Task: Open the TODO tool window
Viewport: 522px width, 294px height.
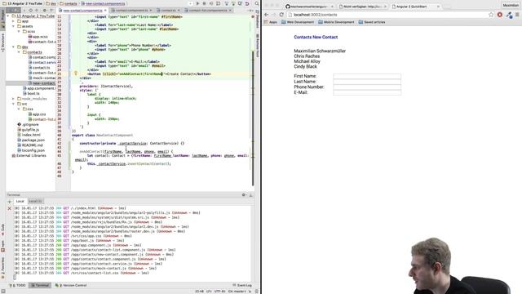Action: (x=18, y=285)
